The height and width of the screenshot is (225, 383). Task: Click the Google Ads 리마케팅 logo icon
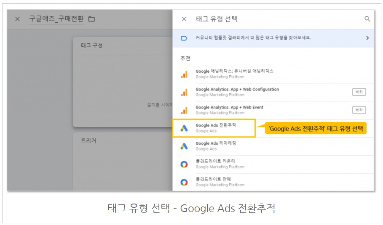coord(184,146)
